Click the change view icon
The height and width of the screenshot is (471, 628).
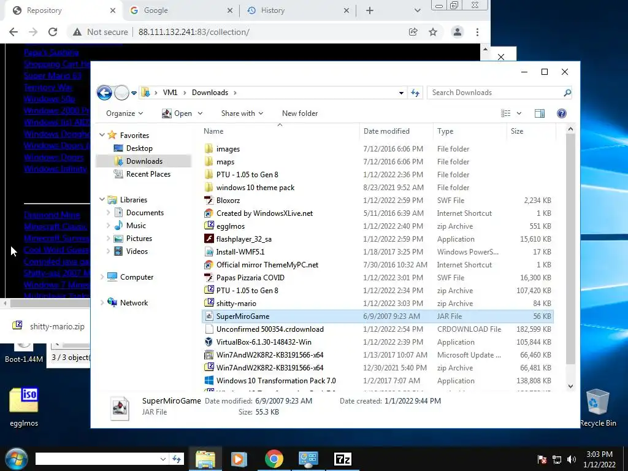(506, 113)
